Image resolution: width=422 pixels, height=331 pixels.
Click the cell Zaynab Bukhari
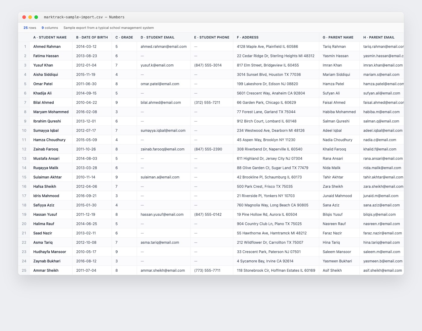click(x=51, y=261)
